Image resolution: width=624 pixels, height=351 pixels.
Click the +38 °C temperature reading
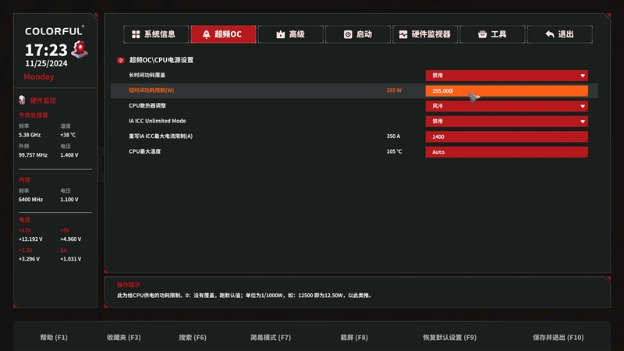point(68,135)
